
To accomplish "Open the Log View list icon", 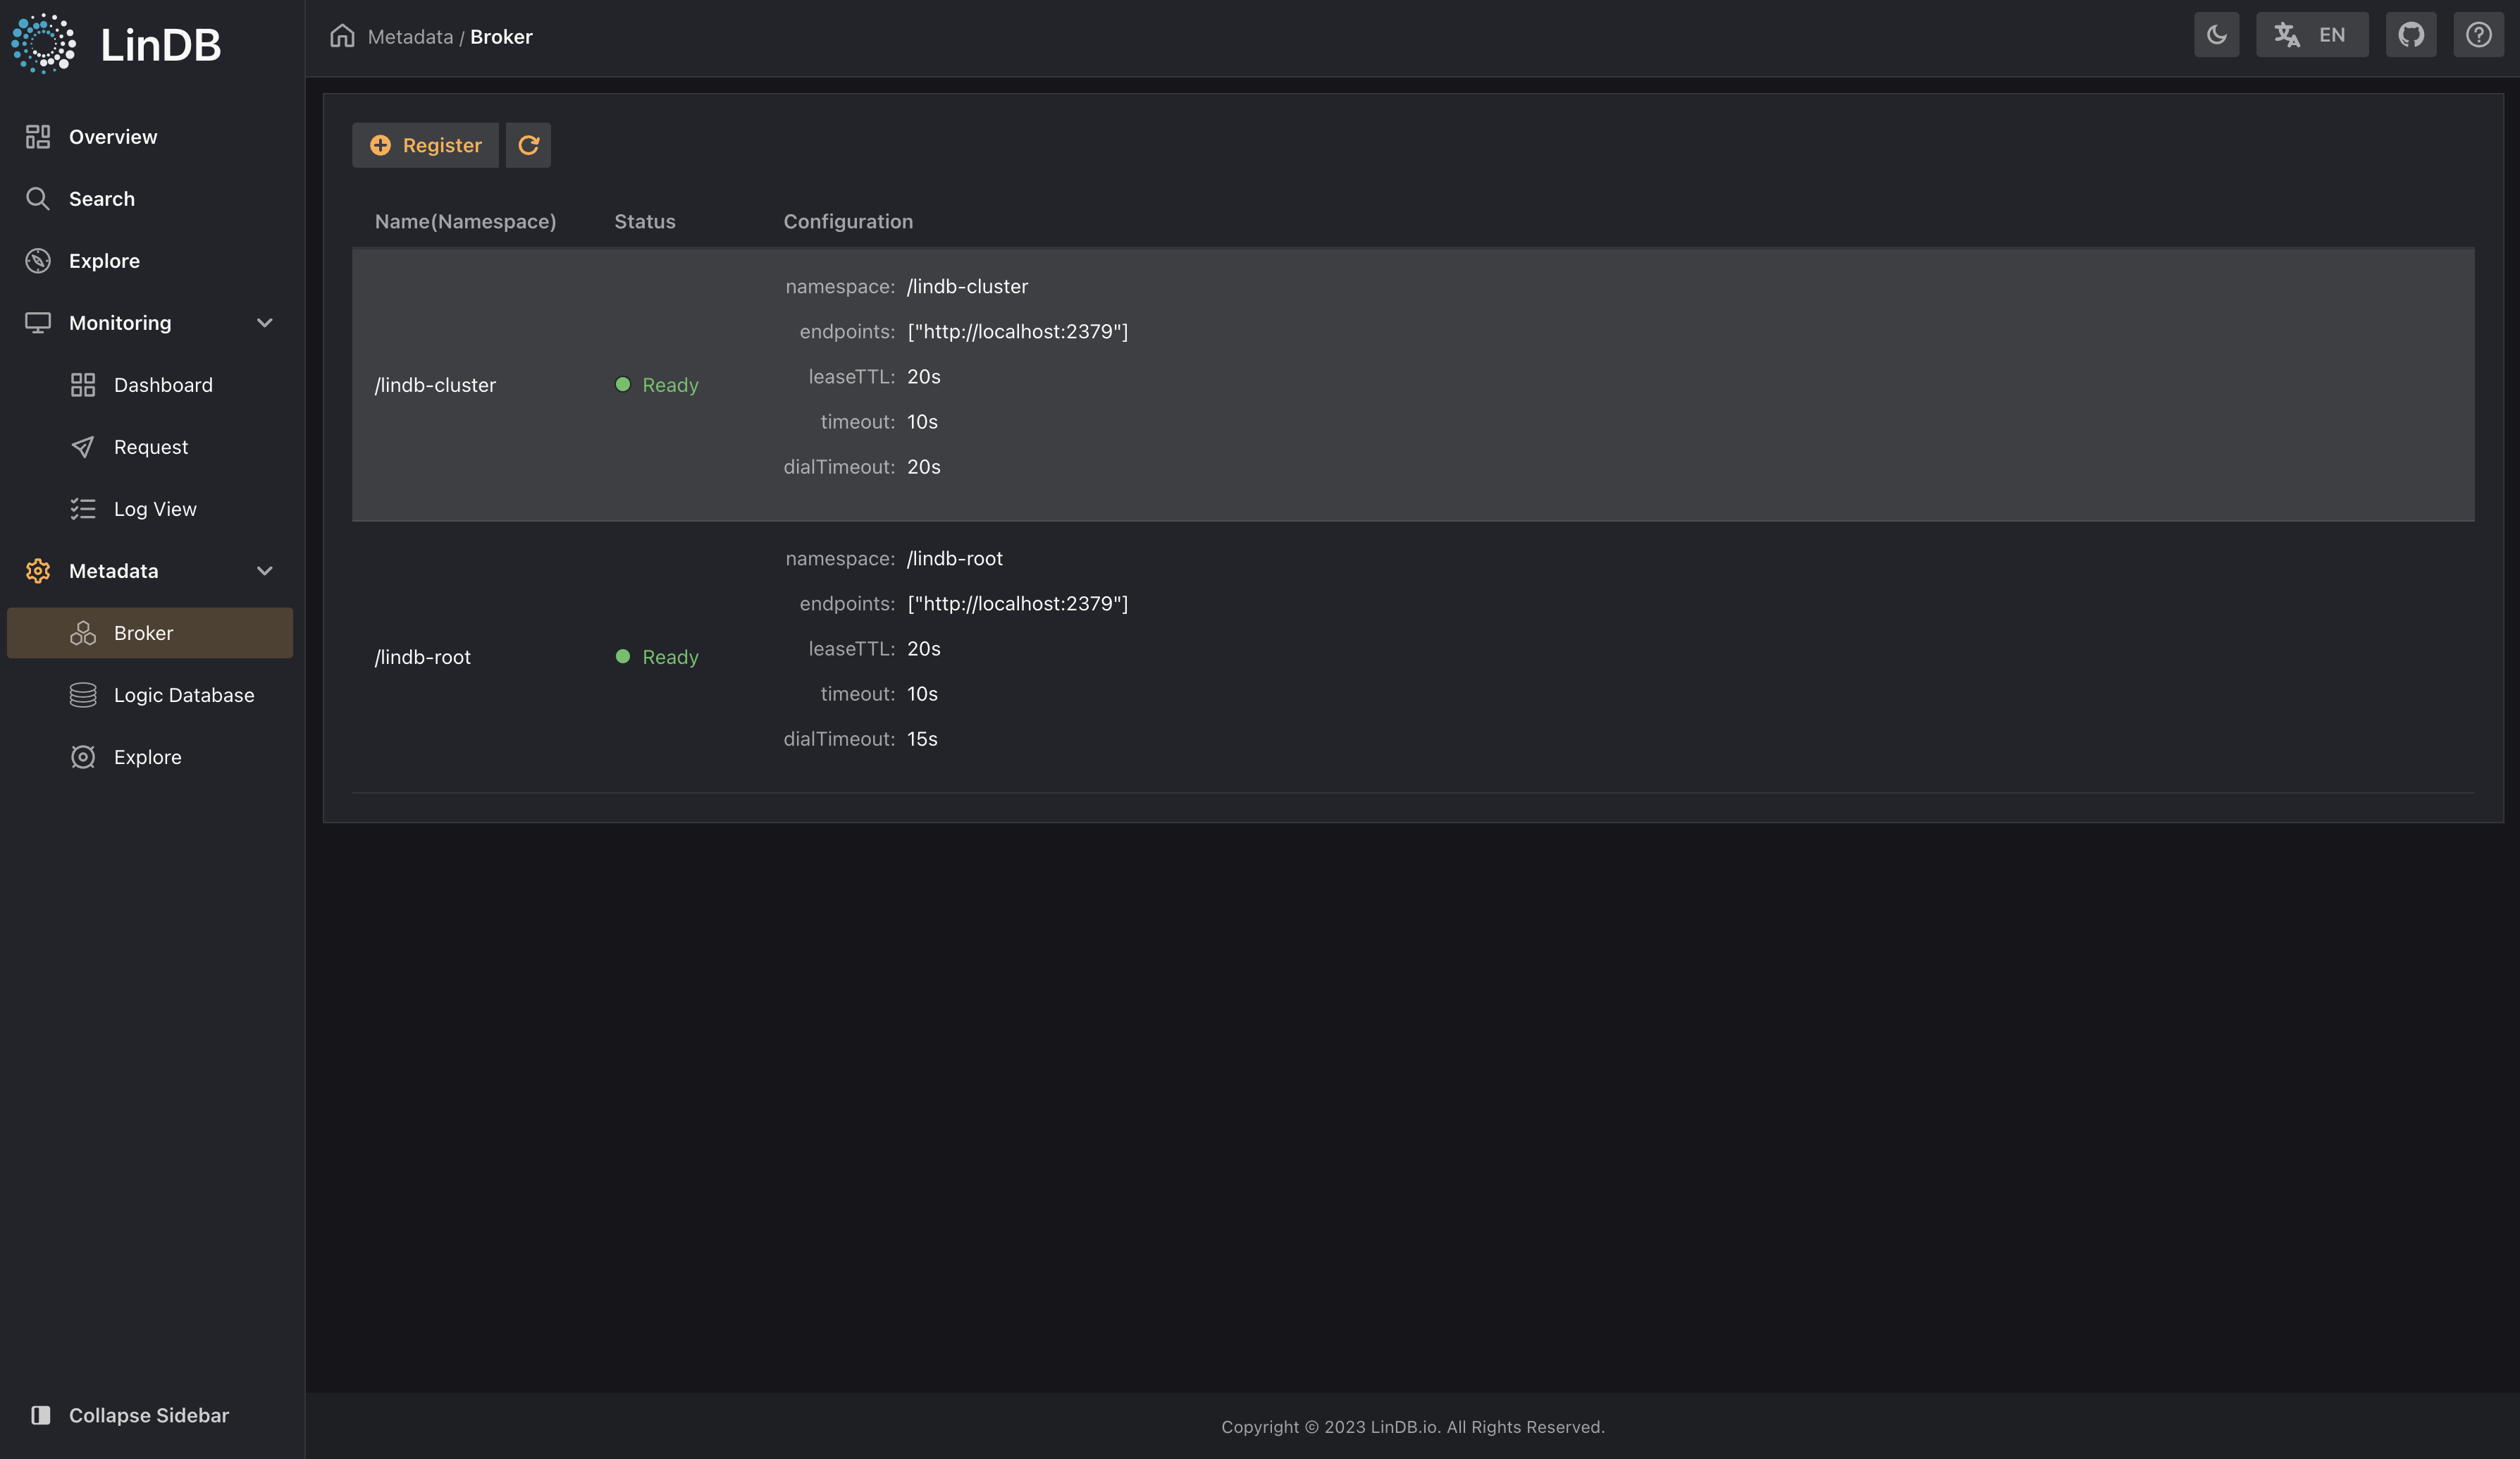I will point(83,508).
